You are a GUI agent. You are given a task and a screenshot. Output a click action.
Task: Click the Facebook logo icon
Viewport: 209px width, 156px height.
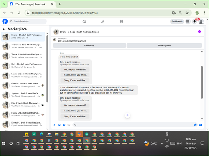(x=5, y=22)
